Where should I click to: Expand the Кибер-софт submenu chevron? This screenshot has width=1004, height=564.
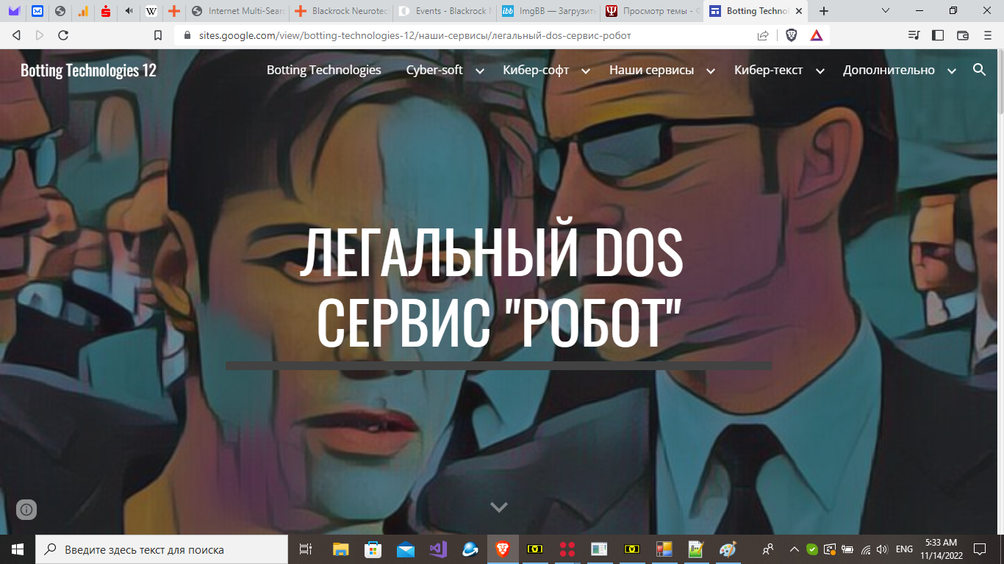[x=586, y=71]
